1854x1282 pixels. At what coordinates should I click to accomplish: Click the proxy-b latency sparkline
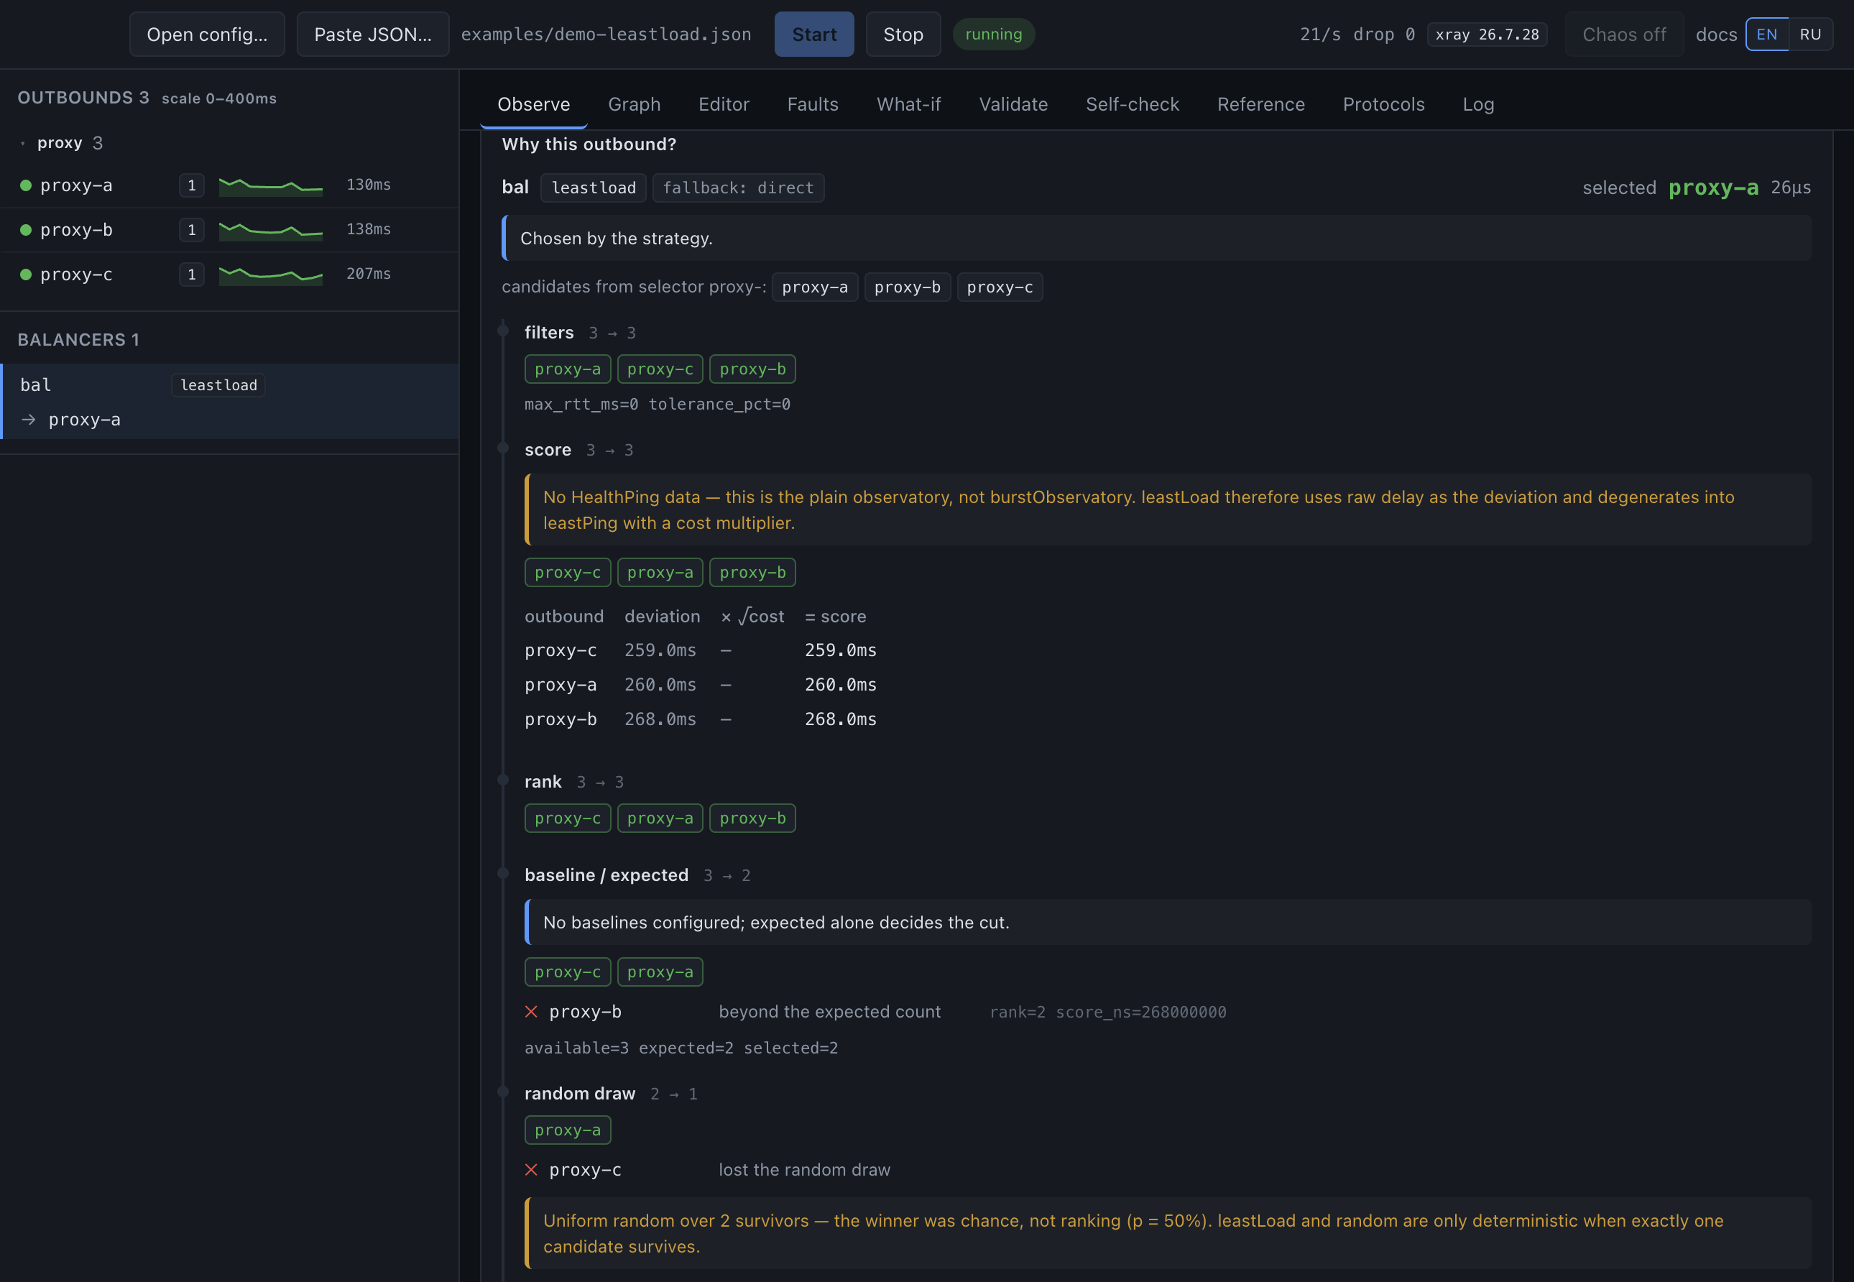pos(271,230)
